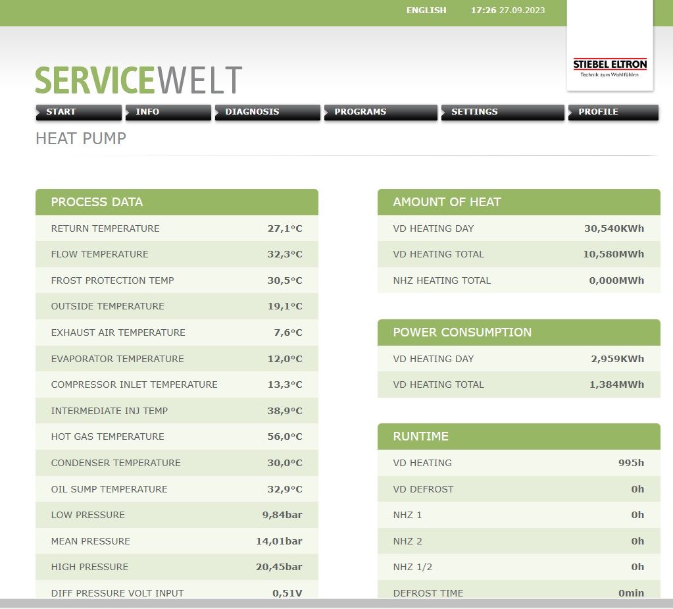Image resolution: width=673 pixels, height=609 pixels.
Task: Select the FLOW TEMPERATURE label
Action: [x=99, y=254]
